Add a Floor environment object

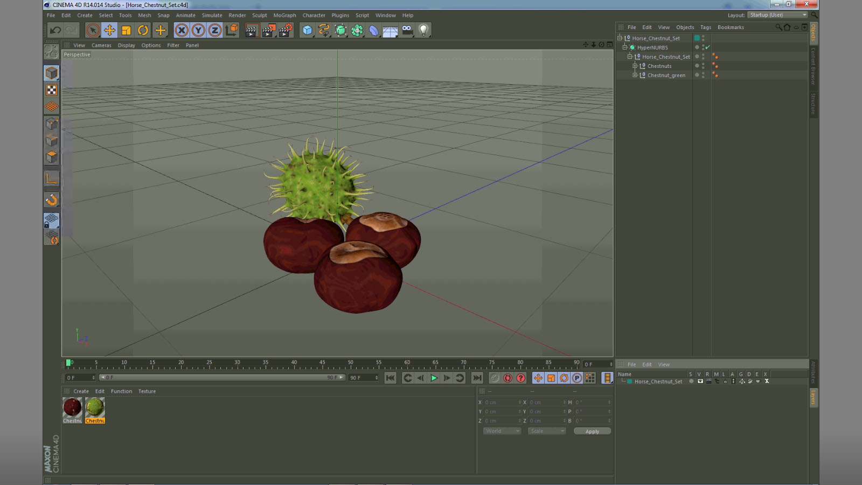click(x=390, y=31)
